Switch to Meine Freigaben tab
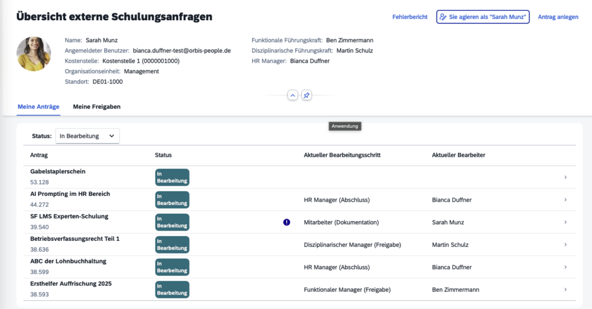The width and height of the screenshot is (592, 309). click(x=97, y=107)
